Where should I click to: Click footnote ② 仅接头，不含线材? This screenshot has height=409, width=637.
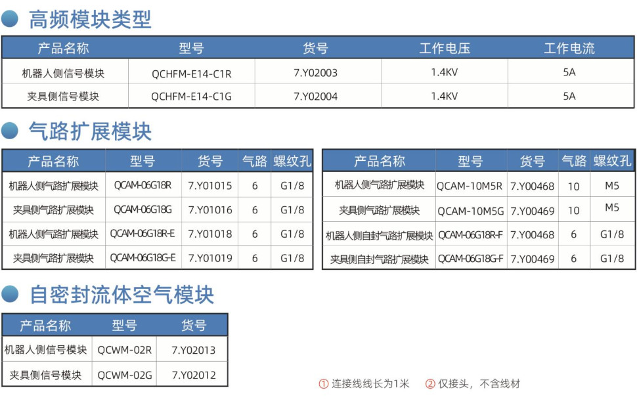[472, 384]
